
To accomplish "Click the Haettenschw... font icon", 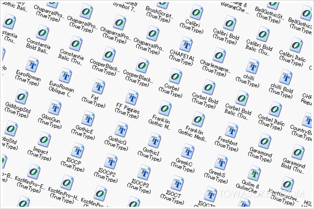I will (x=287, y=184).
